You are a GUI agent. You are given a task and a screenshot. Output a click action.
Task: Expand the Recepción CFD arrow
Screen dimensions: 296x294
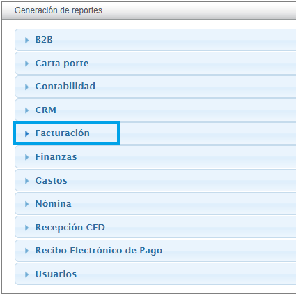[x=26, y=228]
